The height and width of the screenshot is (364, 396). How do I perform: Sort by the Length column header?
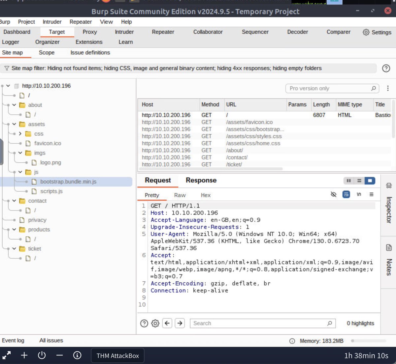(321, 104)
